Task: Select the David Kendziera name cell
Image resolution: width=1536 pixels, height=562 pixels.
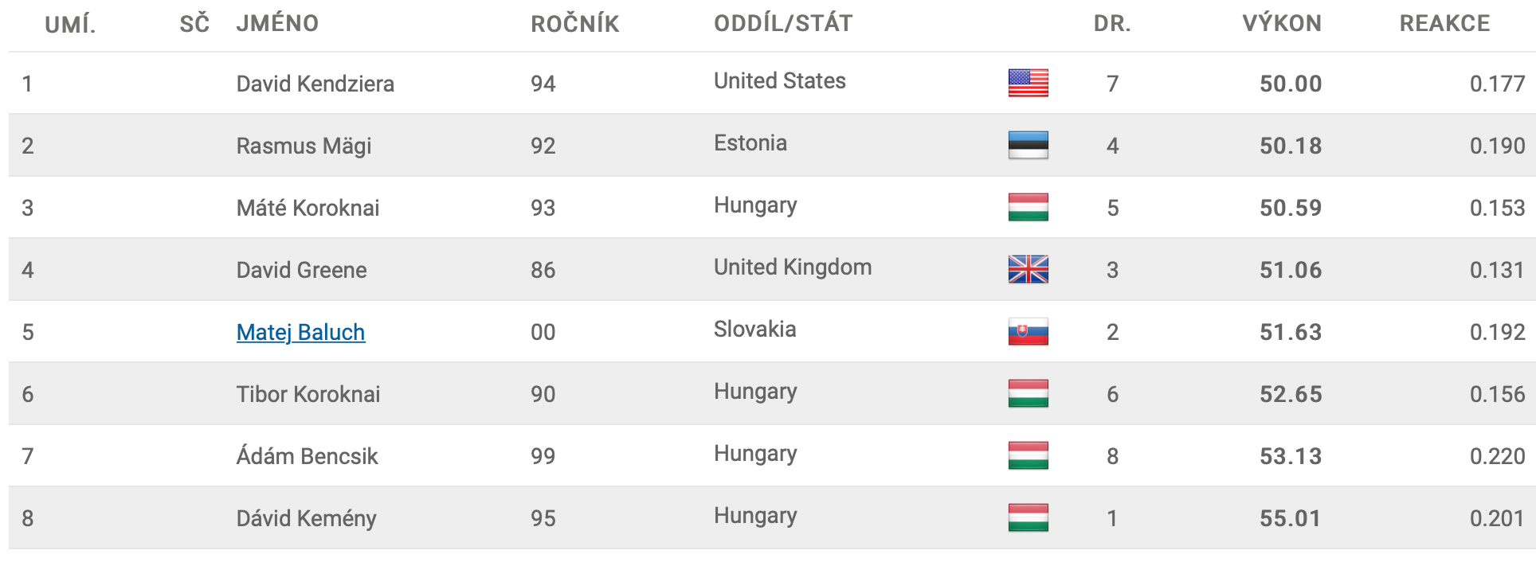Action: [x=315, y=84]
